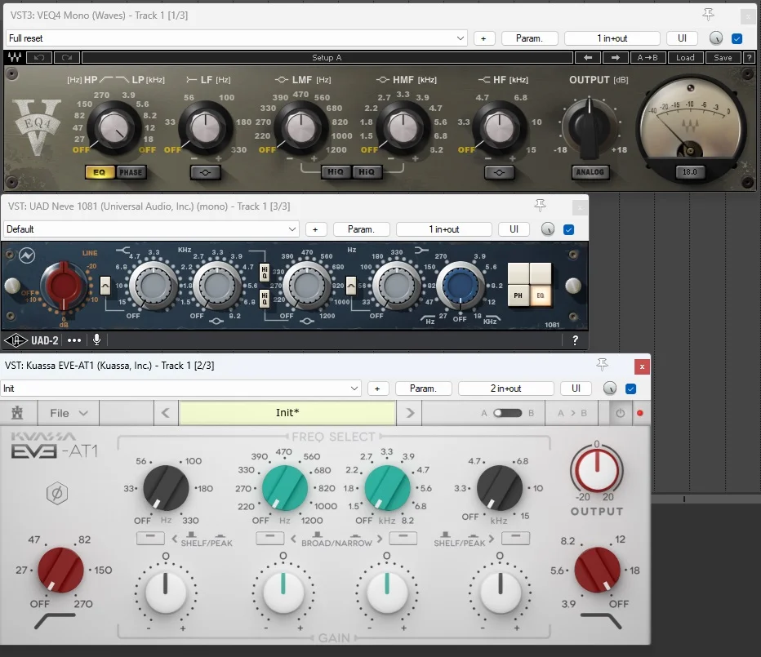The image size is (761, 657).
Task: Click the phase invert icon on EVE-AT1
Action: [x=57, y=494]
